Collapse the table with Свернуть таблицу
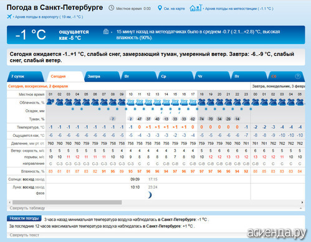The image size is (311, 242). point(27,208)
